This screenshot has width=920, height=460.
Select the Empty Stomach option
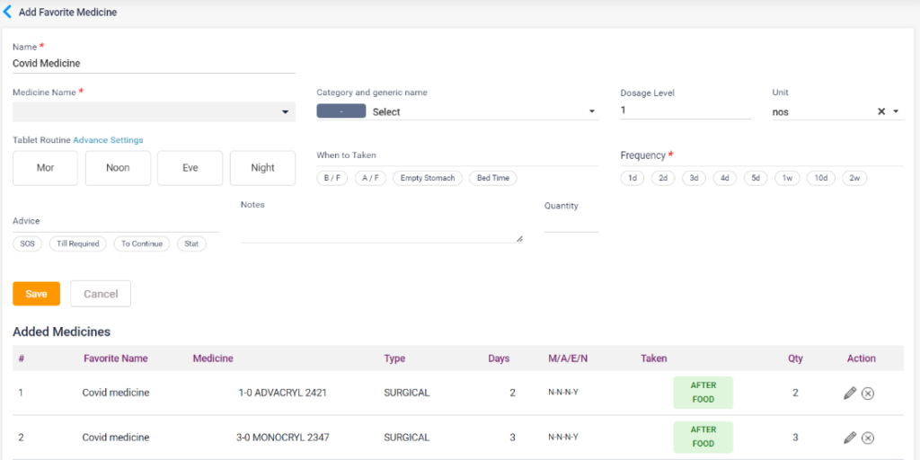[x=428, y=178]
